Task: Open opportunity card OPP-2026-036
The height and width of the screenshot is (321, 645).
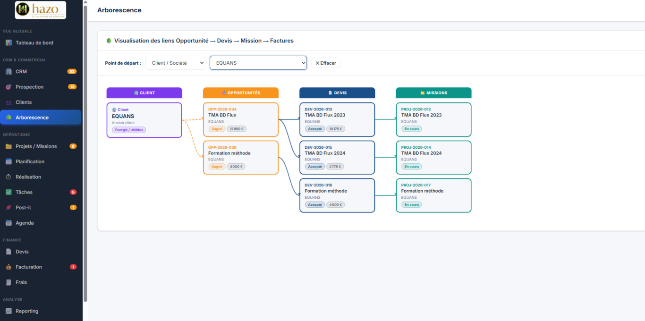Action: point(241,158)
